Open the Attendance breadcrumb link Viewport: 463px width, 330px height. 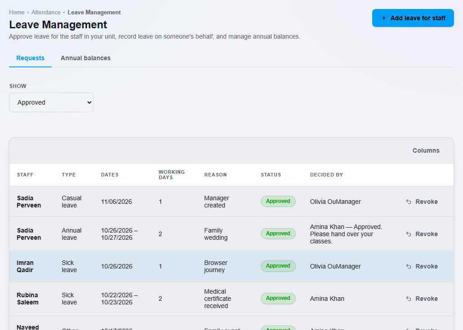click(46, 13)
